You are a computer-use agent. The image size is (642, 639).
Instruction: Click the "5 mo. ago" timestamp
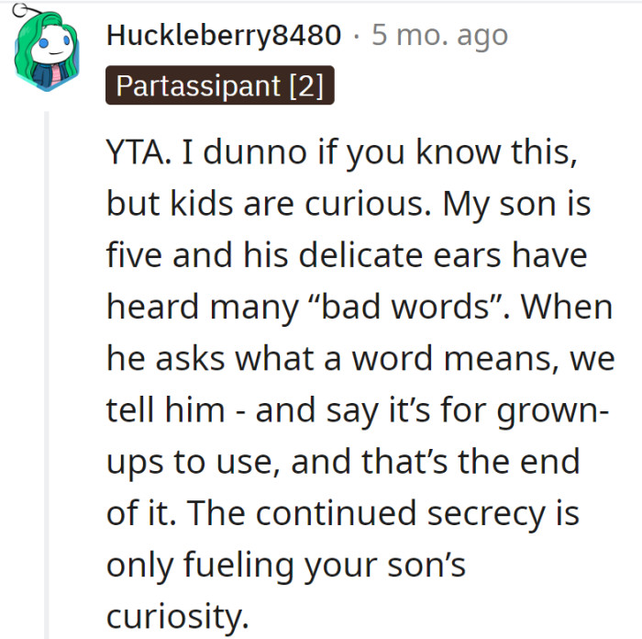[439, 36]
